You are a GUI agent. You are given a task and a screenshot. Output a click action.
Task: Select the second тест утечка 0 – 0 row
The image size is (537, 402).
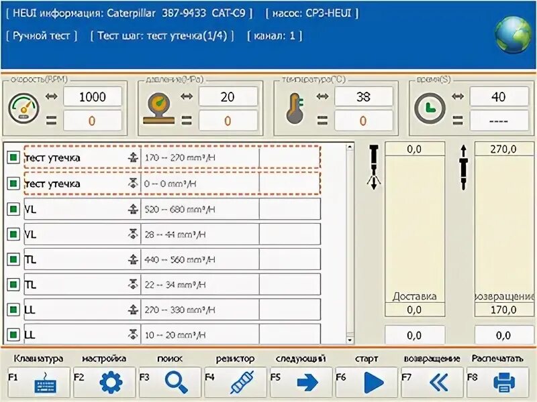pyautogui.click(x=173, y=184)
